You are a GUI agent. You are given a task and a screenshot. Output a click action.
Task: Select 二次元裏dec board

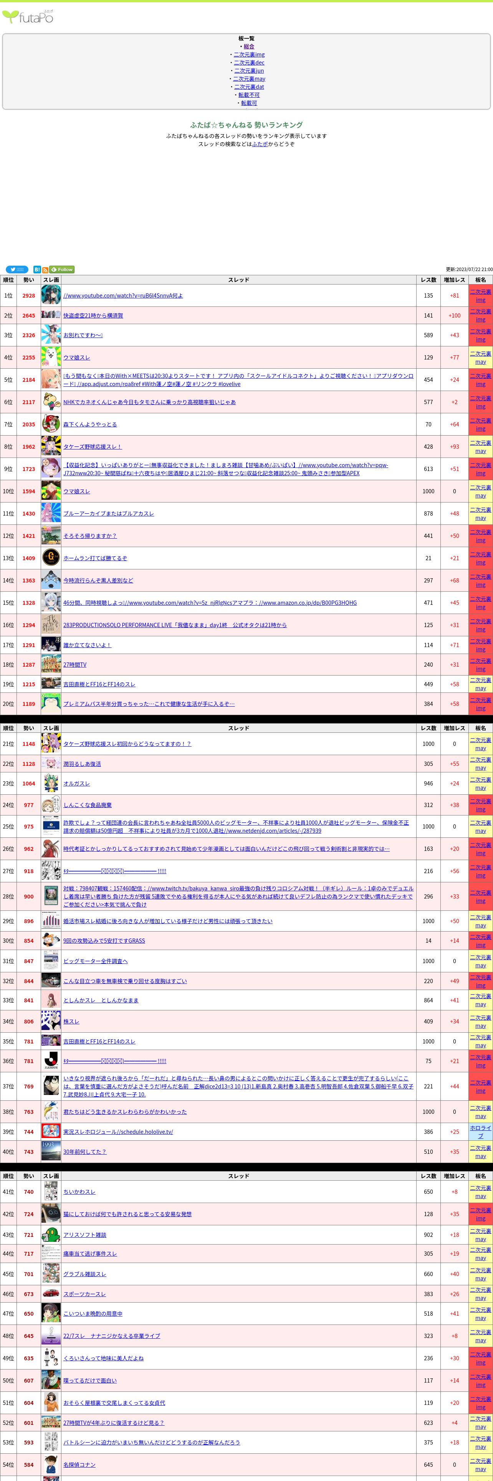pyautogui.click(x=249, y=63)
